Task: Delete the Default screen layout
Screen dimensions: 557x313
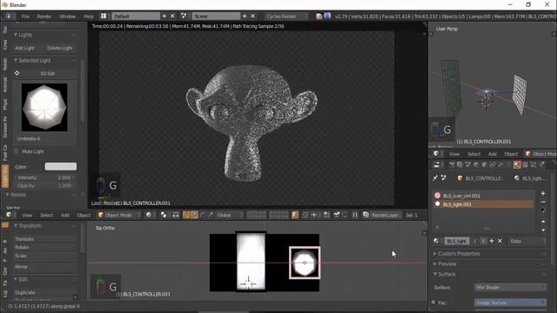Action: 172,16
